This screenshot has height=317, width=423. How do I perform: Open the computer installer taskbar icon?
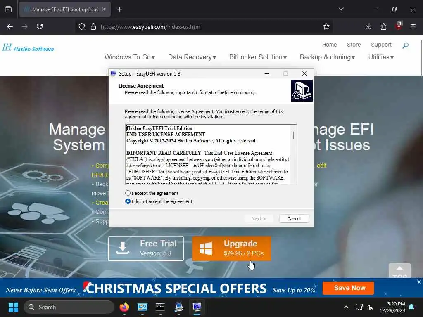click(x=178, y=307)
